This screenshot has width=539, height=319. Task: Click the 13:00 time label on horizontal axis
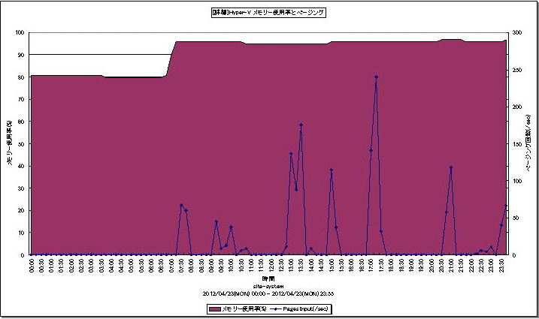click(x=291, y=266)
